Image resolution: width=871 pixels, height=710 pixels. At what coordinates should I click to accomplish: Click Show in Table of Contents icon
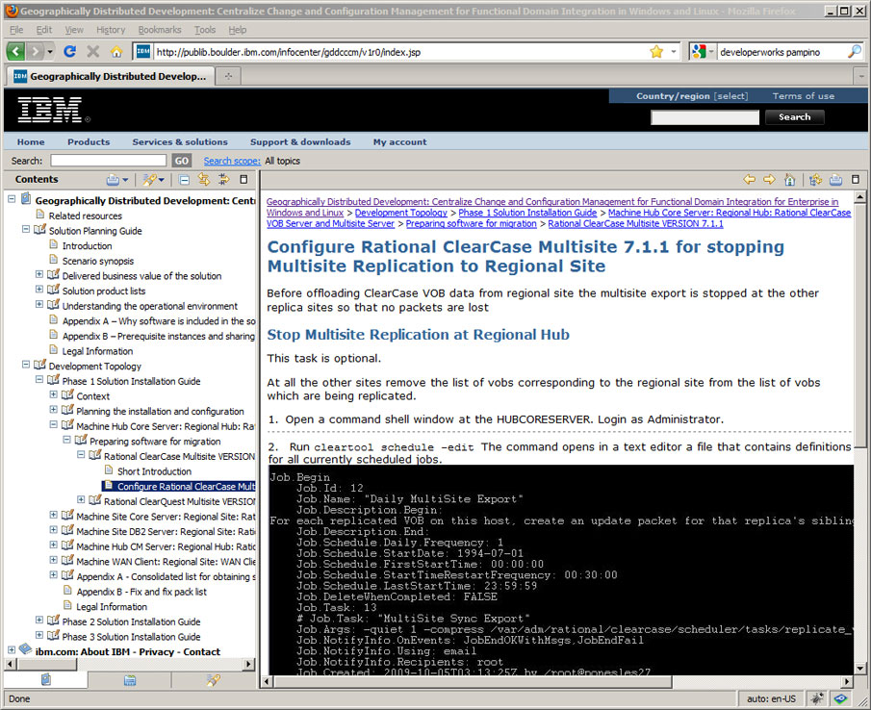815,180
